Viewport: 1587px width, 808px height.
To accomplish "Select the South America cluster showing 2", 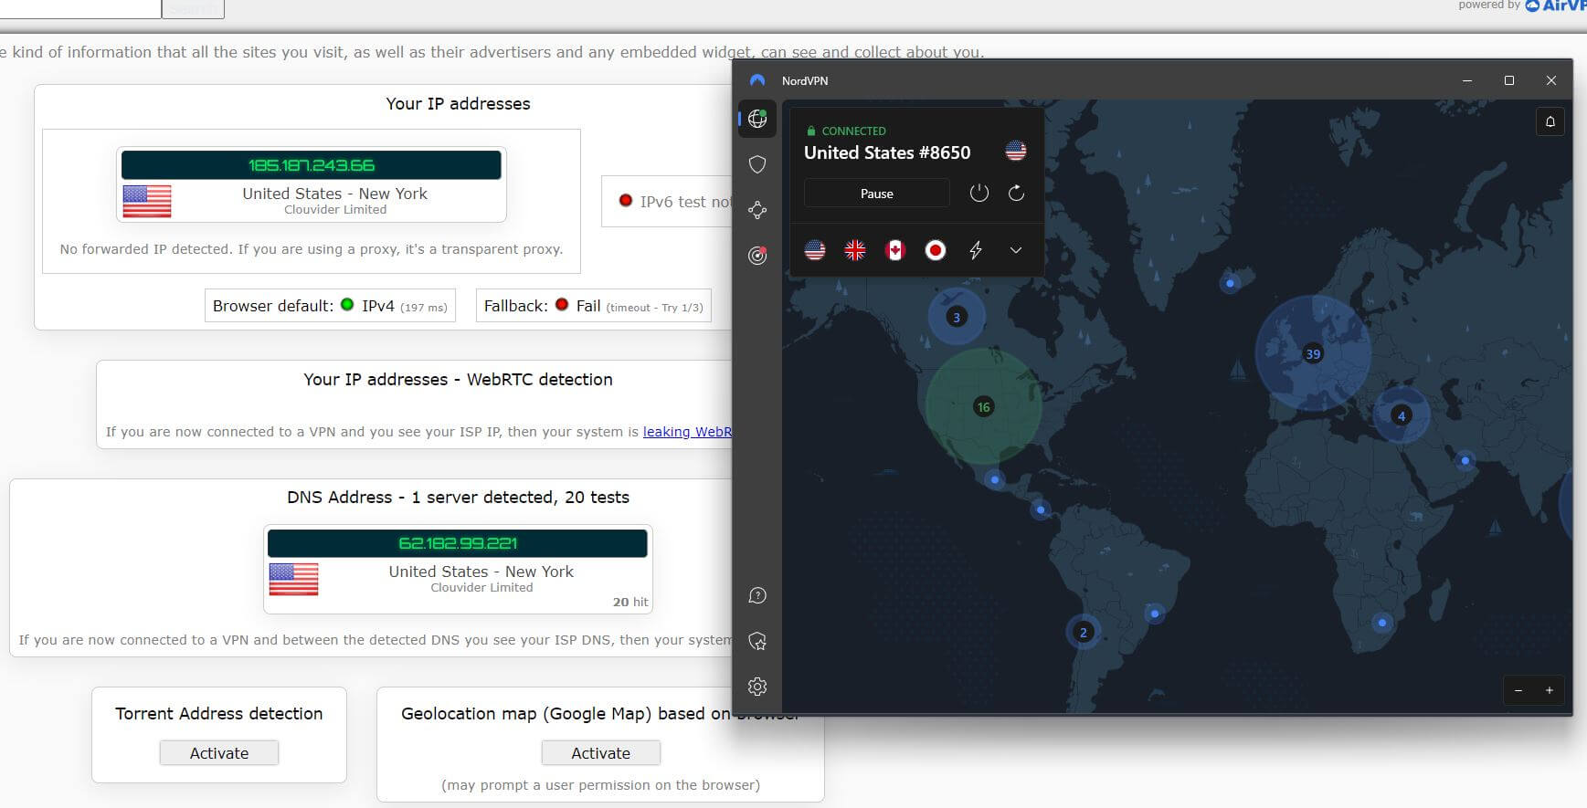I will (x=1083, y=632).
